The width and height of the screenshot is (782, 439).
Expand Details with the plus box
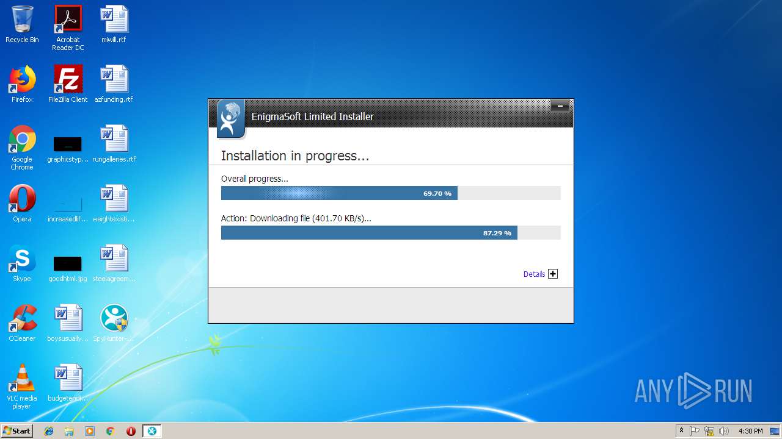553,274
